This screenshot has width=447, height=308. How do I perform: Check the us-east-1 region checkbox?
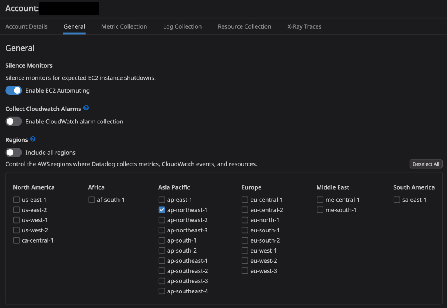pos(16,200)
